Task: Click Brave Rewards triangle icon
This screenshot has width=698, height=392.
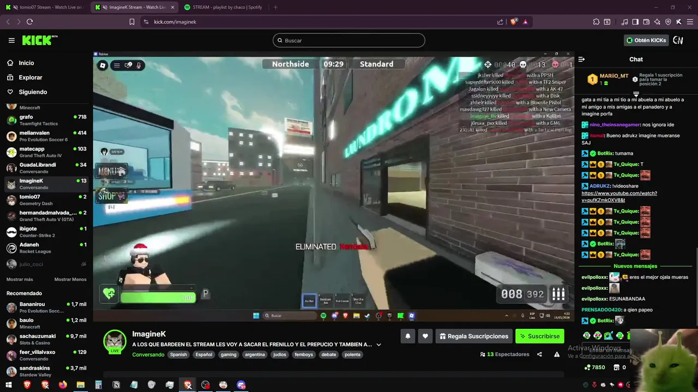Action: (x=525, y=22)
